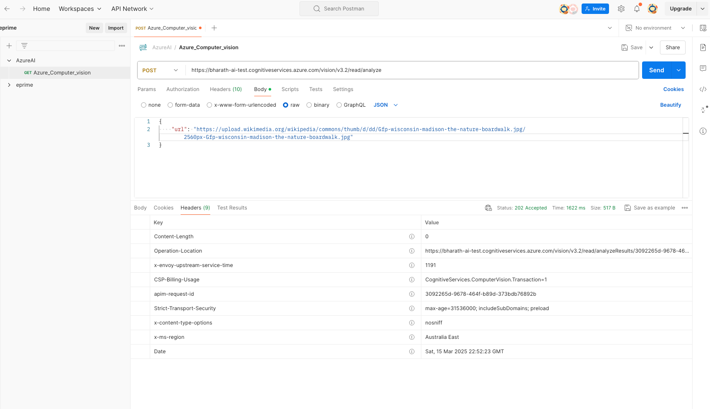Open the POST method dropdown
This screenshot has width=710, height=409.
(160, 70)
